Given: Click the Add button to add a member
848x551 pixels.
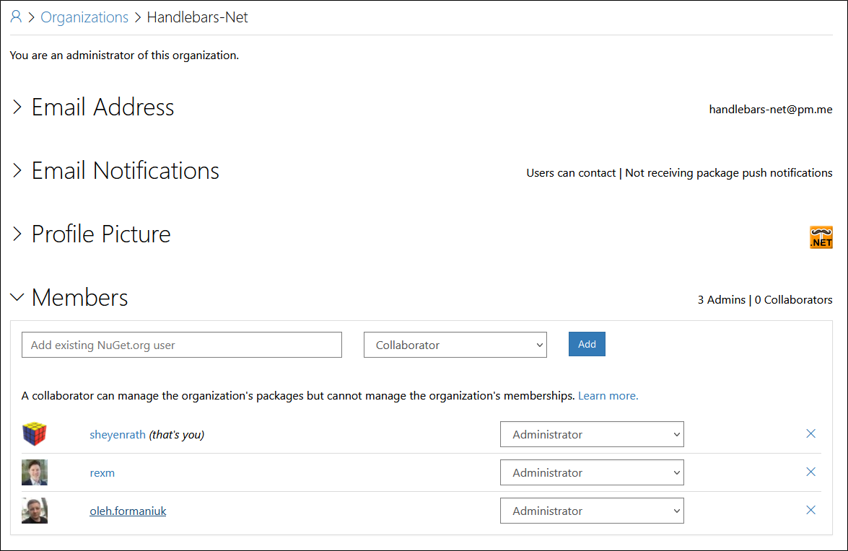Looking at the screenshot, I should pos(587,344).
